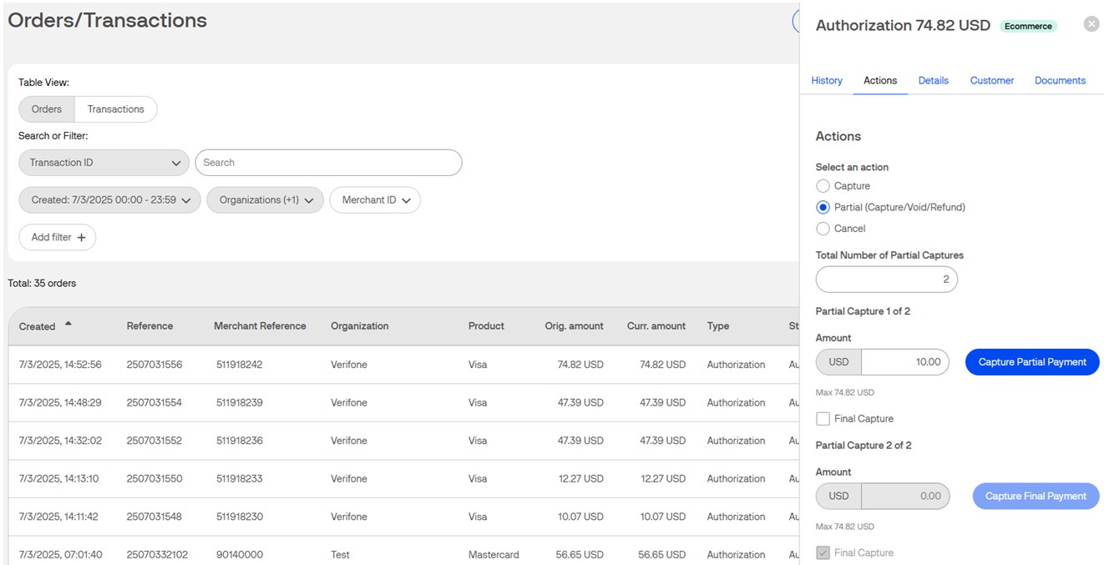
Task: Click the Ecommerce badge in panel header
Action: (1028, 26)
